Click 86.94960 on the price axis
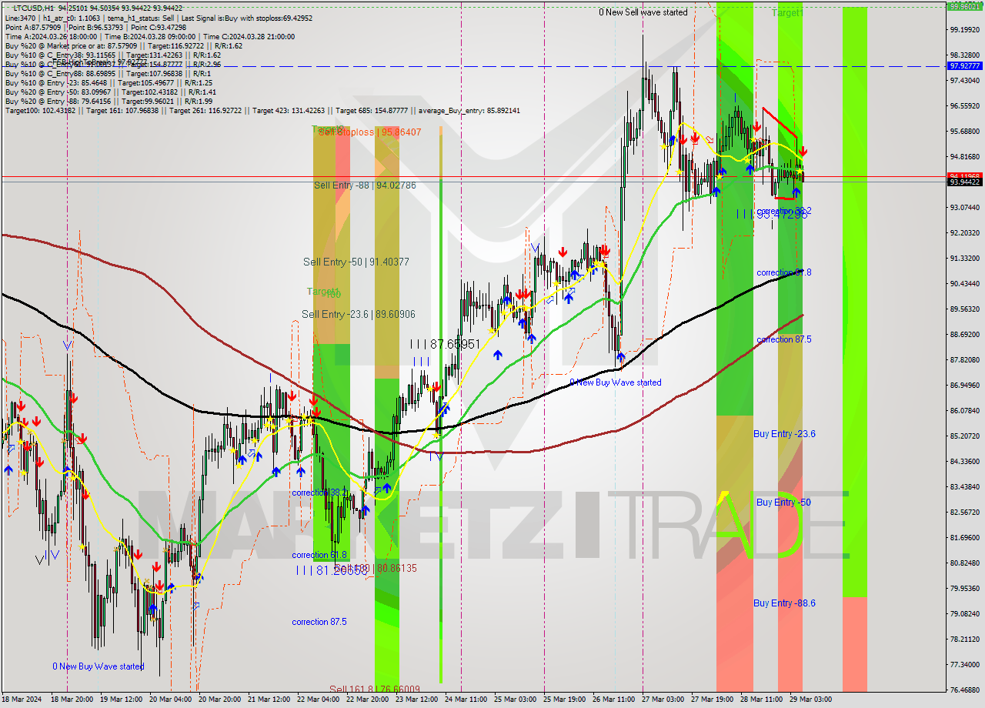The height and width of the screenshot is (708, 985). pos(965,385)
